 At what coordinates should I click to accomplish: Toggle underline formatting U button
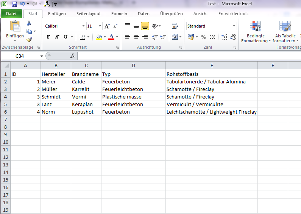pos(66,37)
